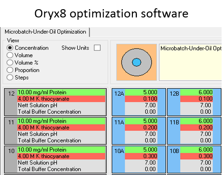Click thiocyanate value 0.300 in well 10A
The height and width of the screenshot is (175, 223).
(x=141, y=156)
